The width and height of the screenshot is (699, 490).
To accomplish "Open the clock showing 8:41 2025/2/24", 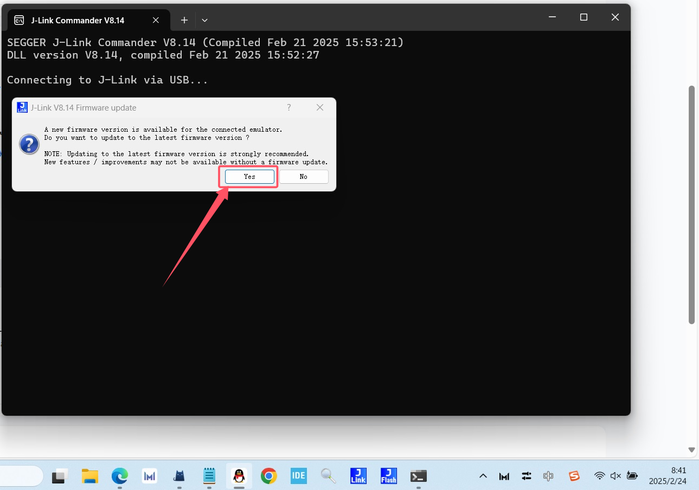I will click(668, 476).
